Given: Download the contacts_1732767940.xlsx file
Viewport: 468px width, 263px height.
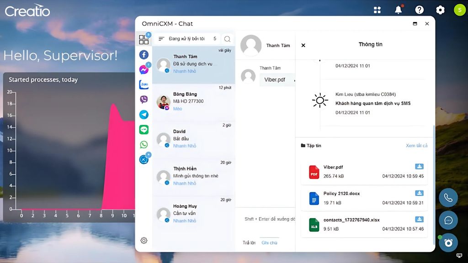Looking at the screenshot, I should point(419,220).
